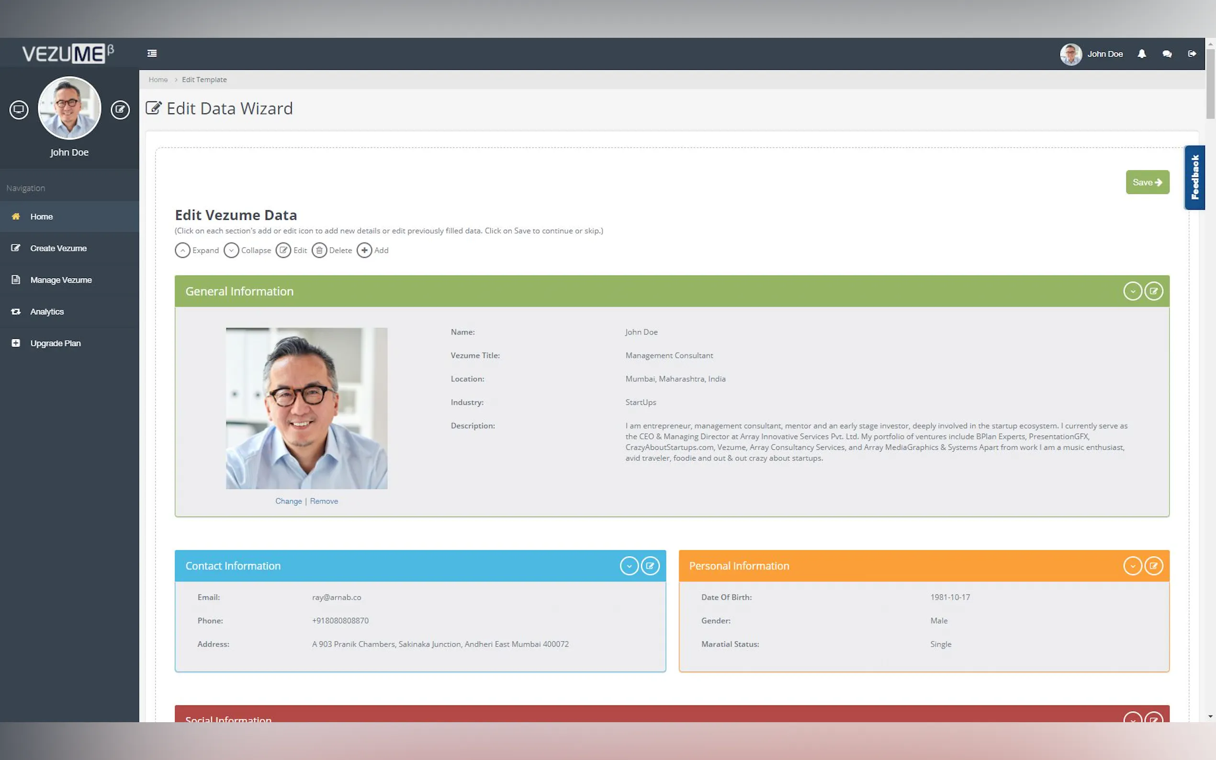Image resolution: width=1216 pixels, height=760 pixels.
Task: Click the phone number +918080808870
Action: click(340, 621)
